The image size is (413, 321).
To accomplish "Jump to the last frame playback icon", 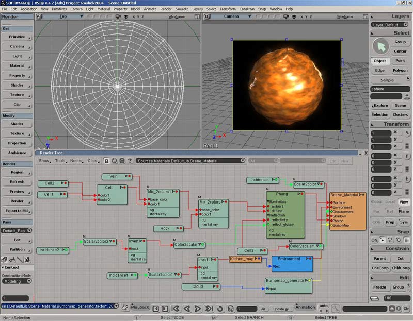I will click(209, 309).
